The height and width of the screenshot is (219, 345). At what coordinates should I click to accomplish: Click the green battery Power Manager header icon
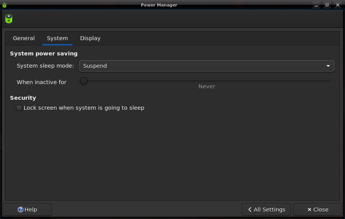click(9, 19)
